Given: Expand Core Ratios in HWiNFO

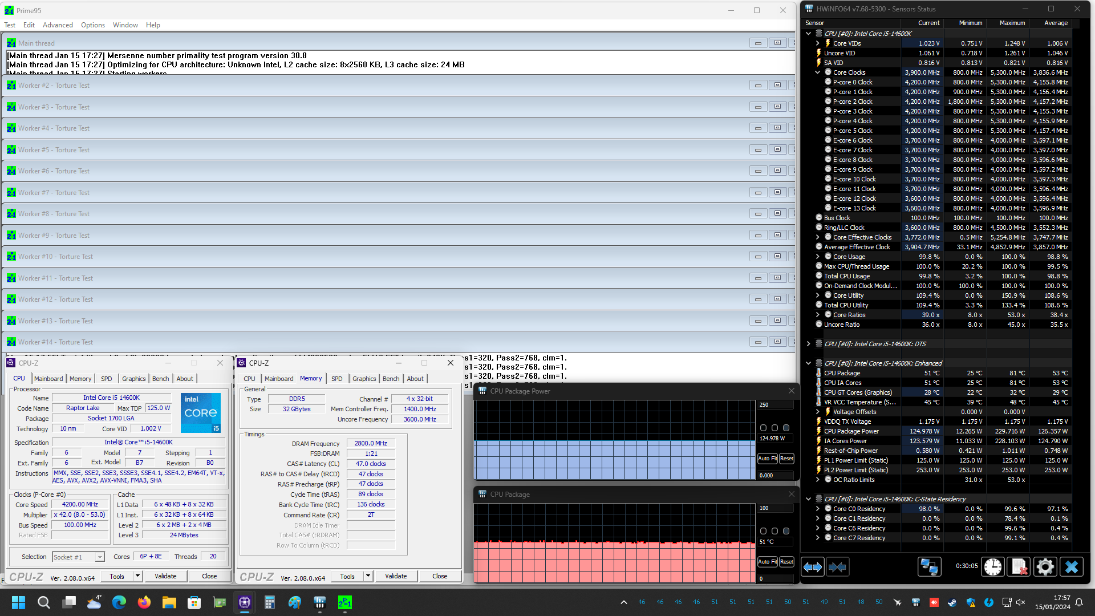Looking at the screenshot, I should click(818, 315).
